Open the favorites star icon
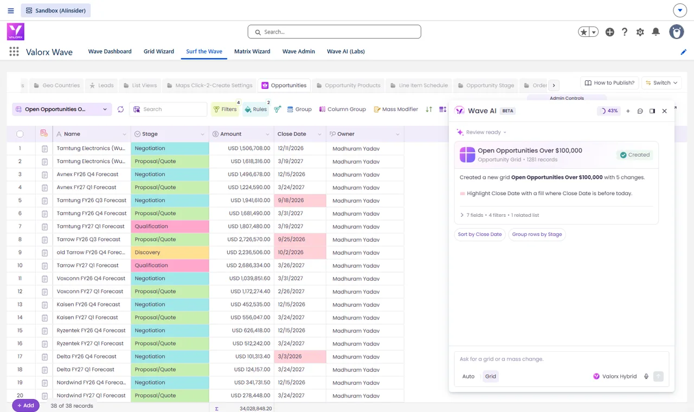The image size is (694, 412). [584, 32]
